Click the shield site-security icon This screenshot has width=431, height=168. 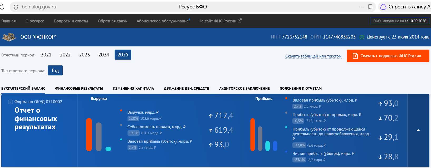pos(16,7)
